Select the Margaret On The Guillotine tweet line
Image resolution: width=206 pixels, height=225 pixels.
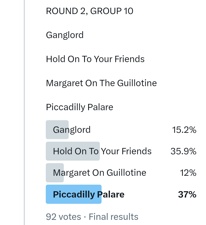101,83
